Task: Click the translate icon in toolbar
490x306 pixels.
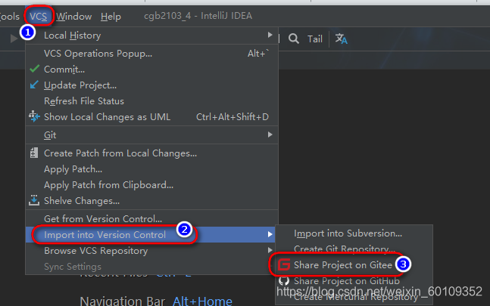Action: coord(341,39)
